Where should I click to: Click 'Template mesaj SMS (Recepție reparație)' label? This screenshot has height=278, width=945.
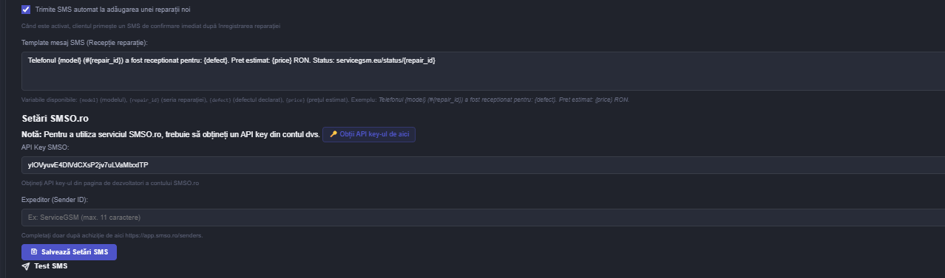[84, 43]
